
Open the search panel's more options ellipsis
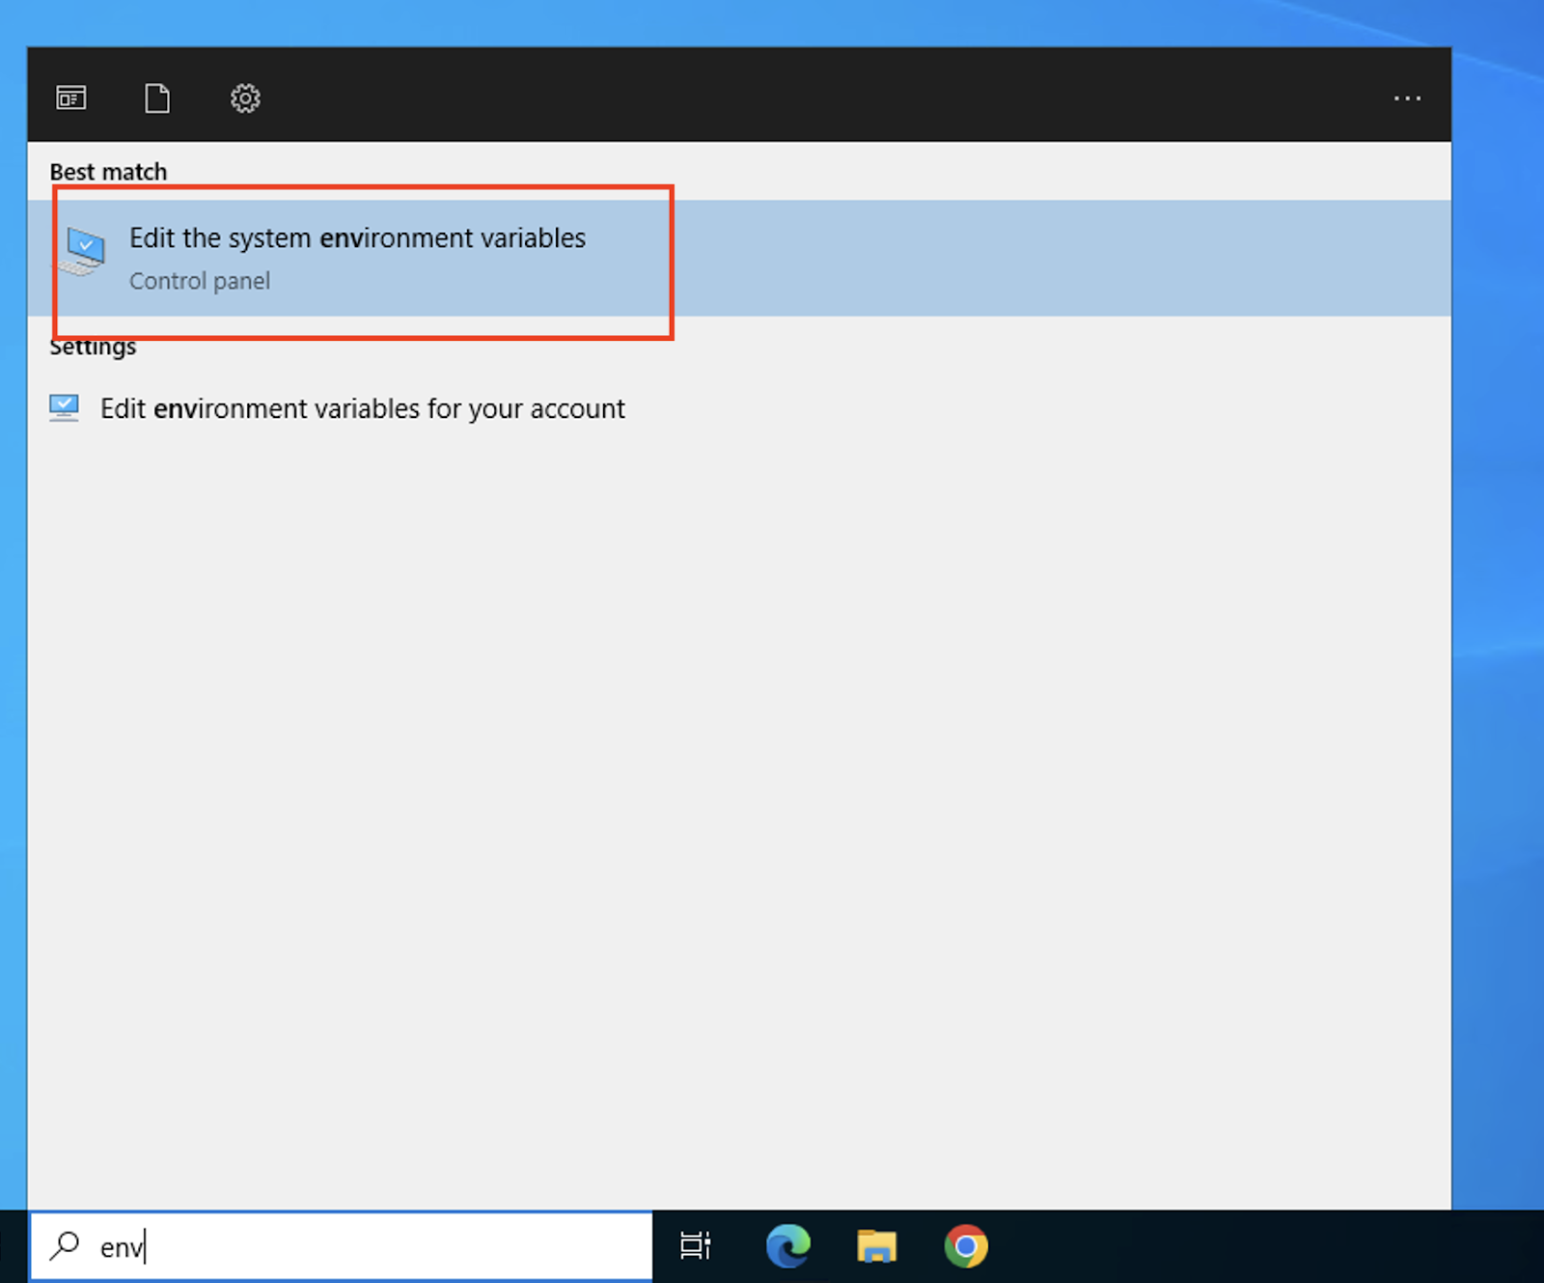point(1407,98)
